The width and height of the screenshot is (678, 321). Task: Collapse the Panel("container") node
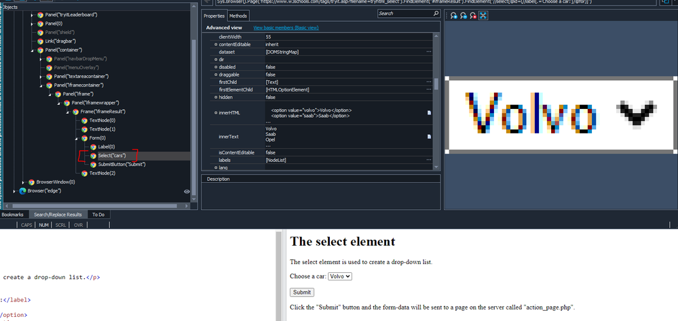click(x=32, y=50)
